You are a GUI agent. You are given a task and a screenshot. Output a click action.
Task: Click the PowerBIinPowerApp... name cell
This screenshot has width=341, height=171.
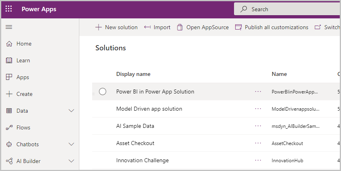pyautogui.click(x=295, y=92)
